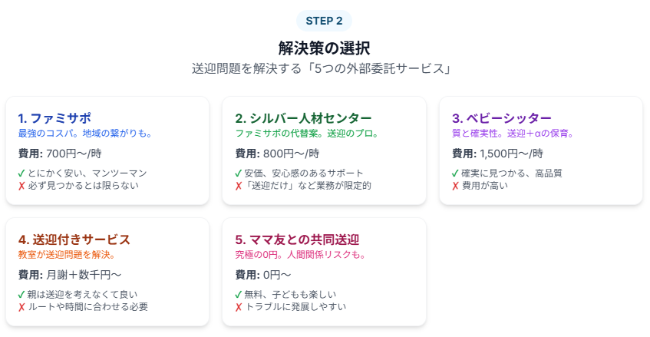The height and width of the screenshot is (337, 650).
Task: Click green checkmark beside とにかく安い、マンツーマン
Action: (22, 173)
